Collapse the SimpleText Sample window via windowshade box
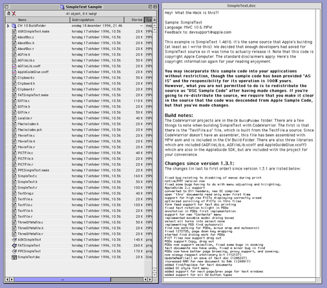327x288 pixels. pos(155,7)
